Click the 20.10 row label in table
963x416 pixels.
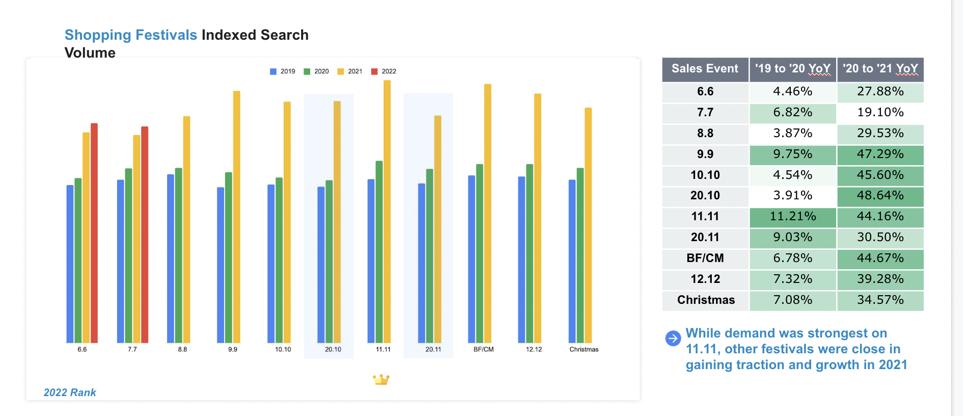[705, 196]
